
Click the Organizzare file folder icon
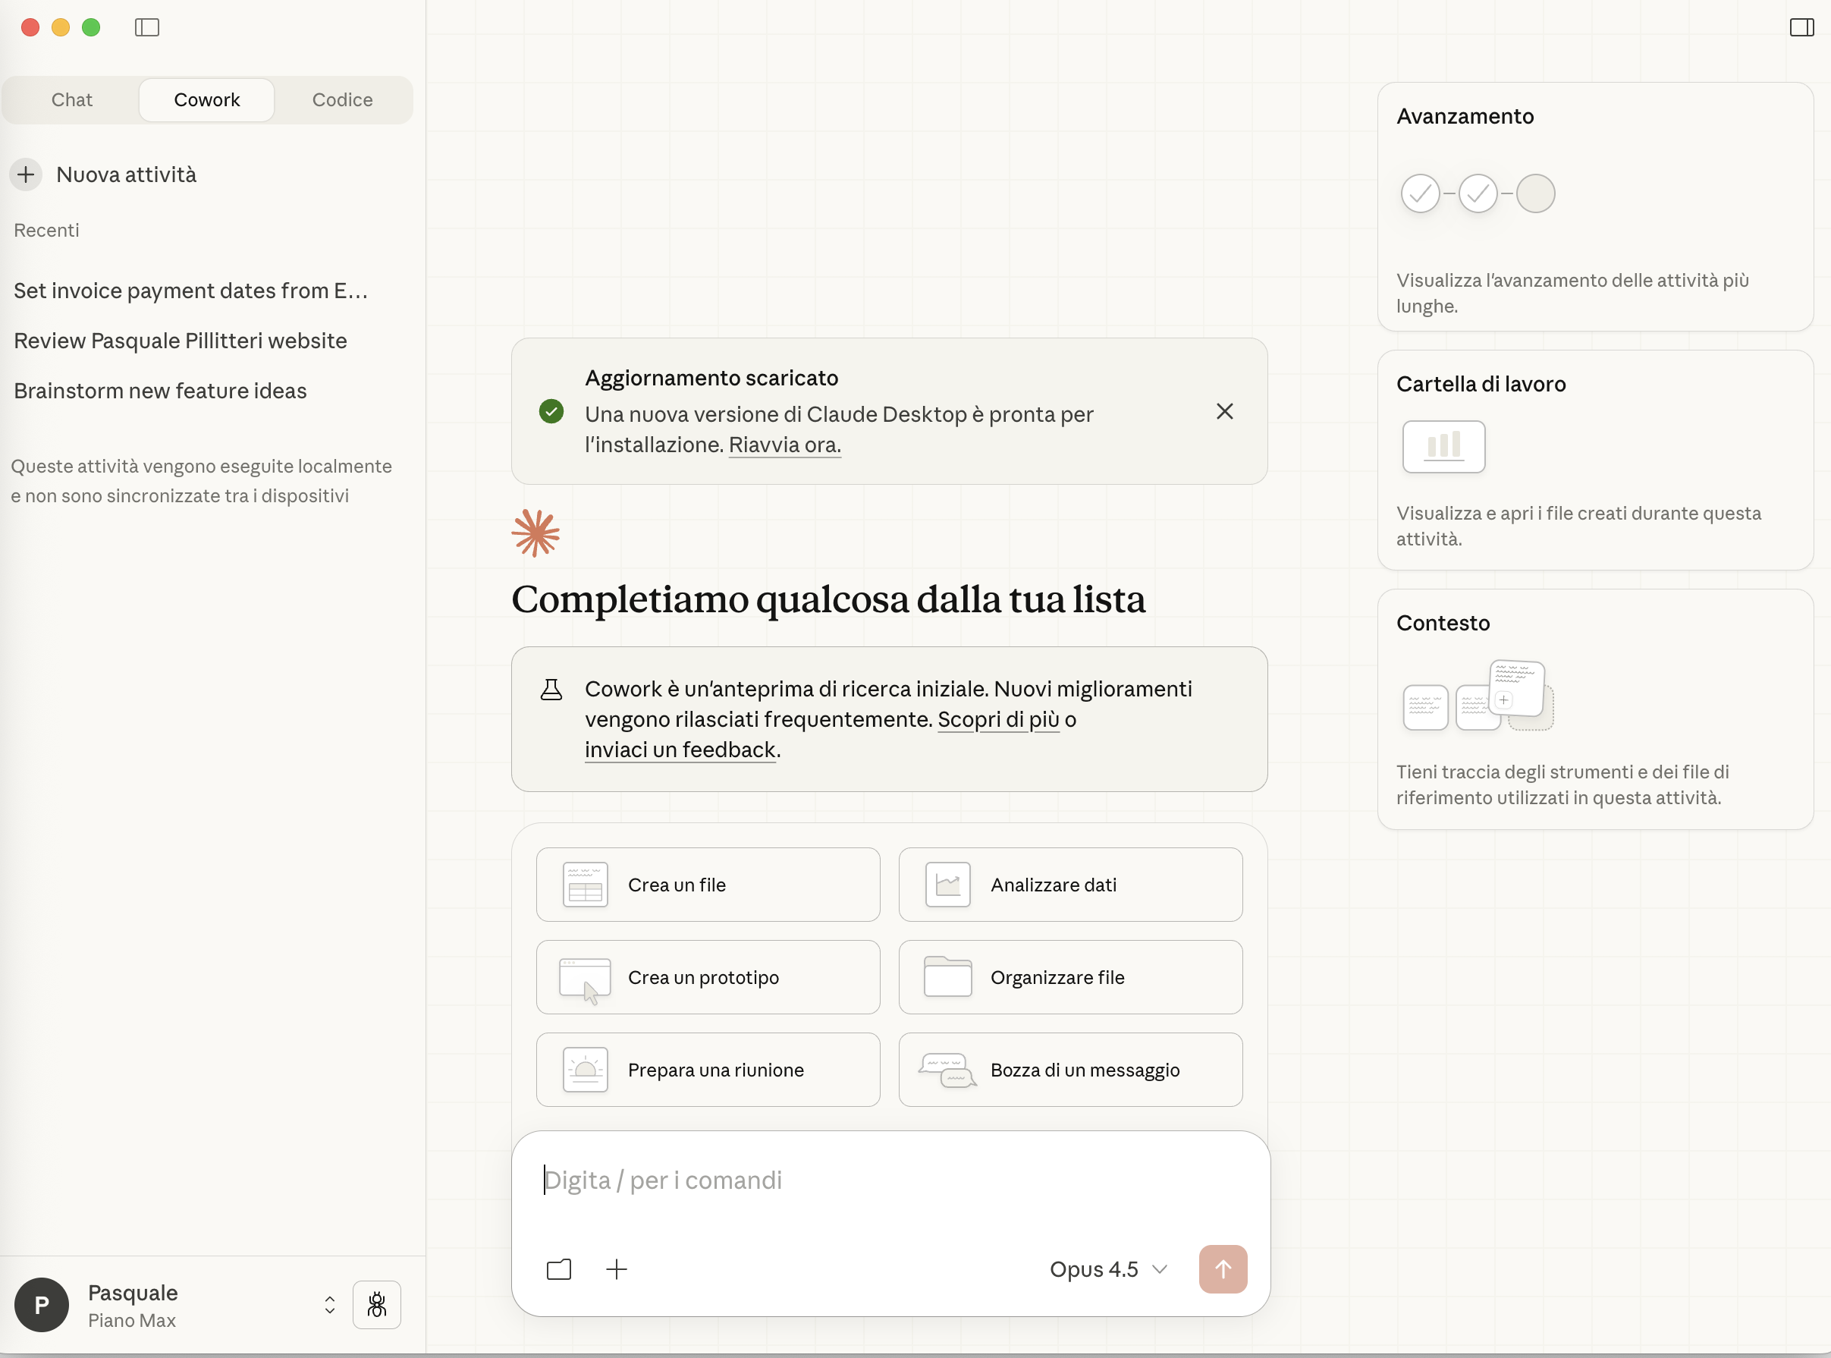pyautogui.click(x=947, y=976)
